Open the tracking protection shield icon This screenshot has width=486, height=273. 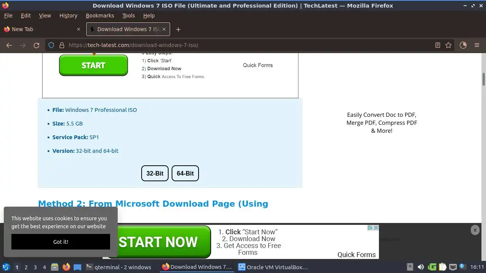[51, 45]
